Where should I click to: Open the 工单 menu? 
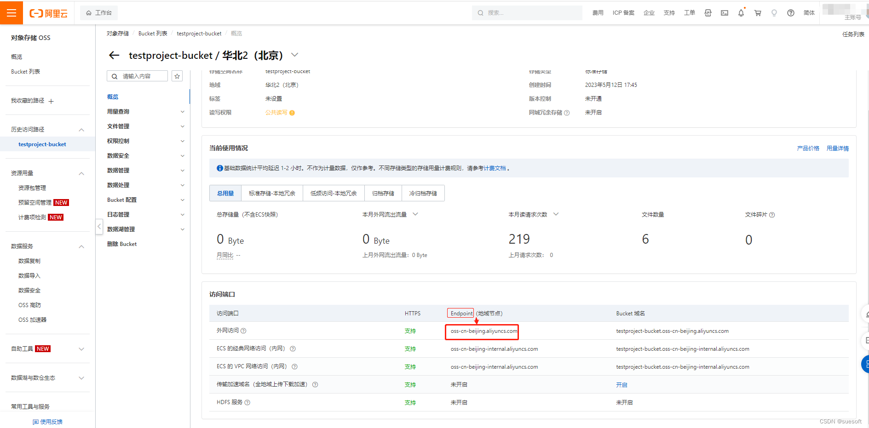click(x=690, y=13)
